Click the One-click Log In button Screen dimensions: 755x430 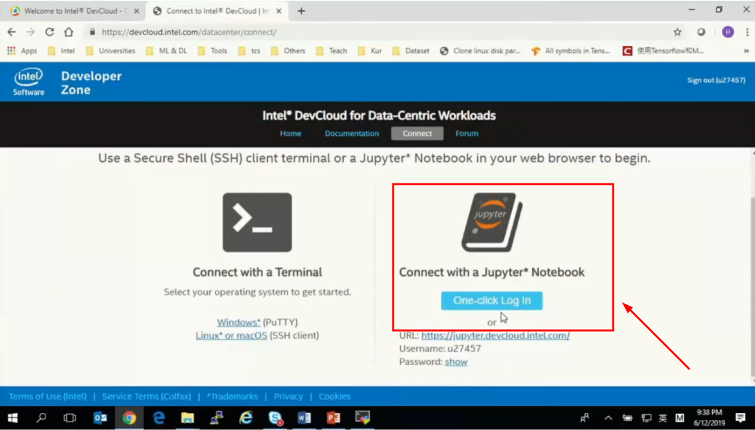(x=491, y=301)
